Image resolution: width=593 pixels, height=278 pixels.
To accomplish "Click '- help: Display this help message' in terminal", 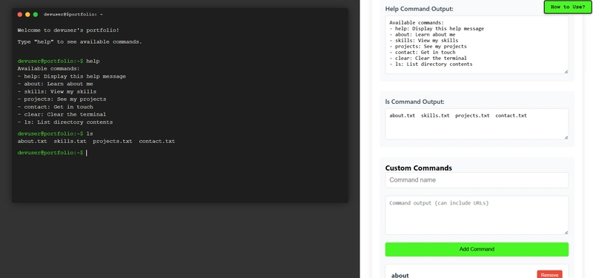I will [71, 76].
